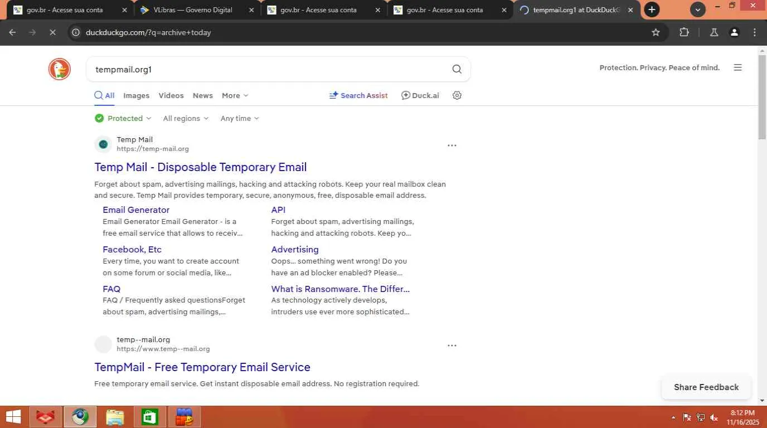767x428 pixels.
Task: Click the DuckDuckGo logo
Action: click(59, 69)
